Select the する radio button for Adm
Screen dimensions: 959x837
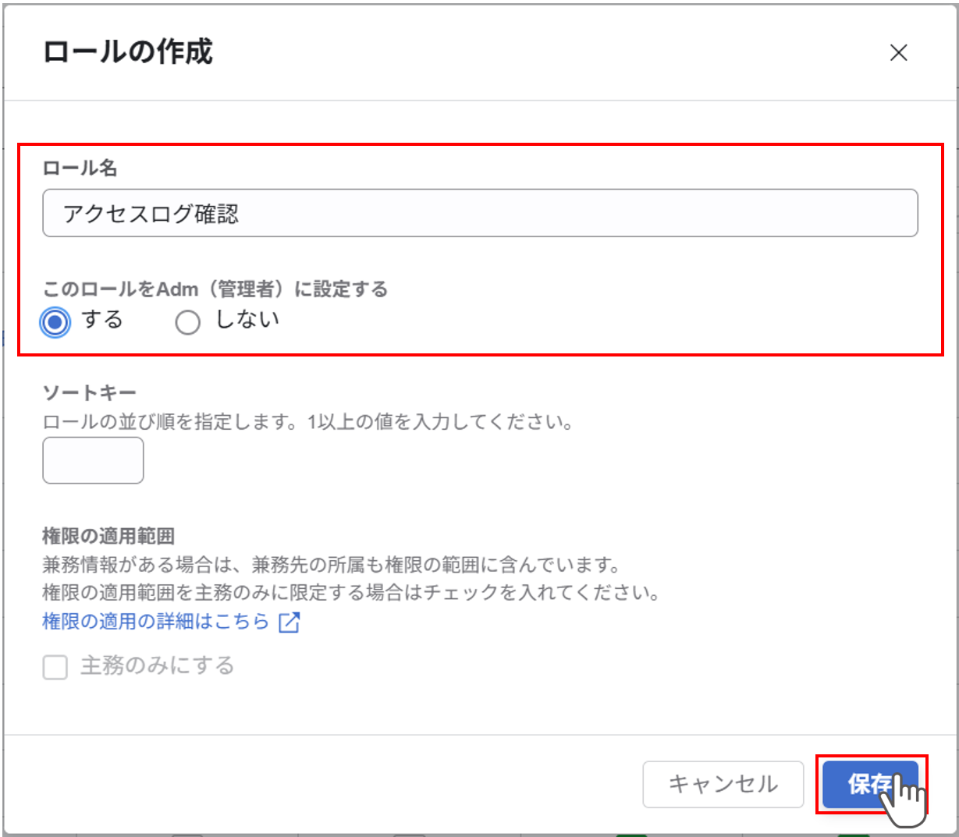pos(55,321)
